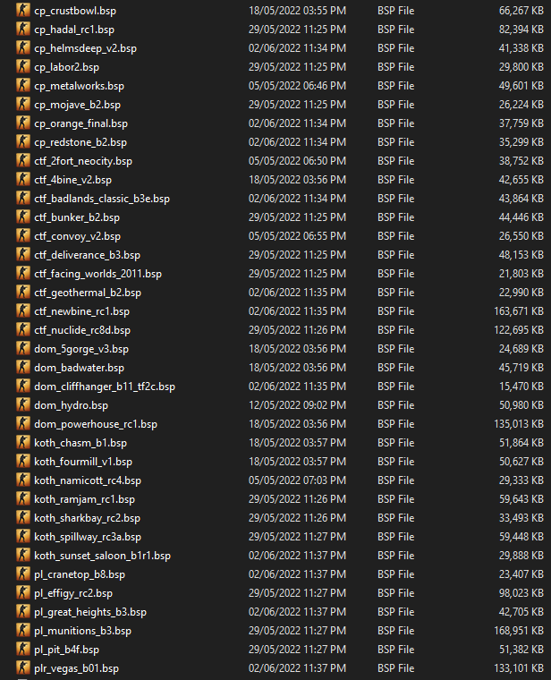Image resolution: width=551 pixels, height=680 pixels.
Task: Select the 21,803 KB size entry
Action: click(521, 273)
